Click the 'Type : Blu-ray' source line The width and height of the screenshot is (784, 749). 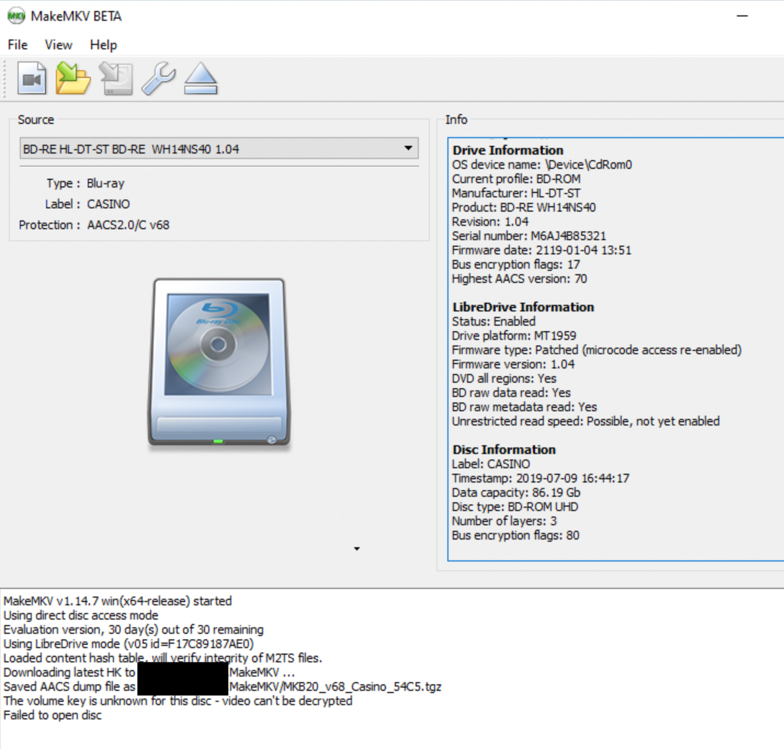pos(85,183)
